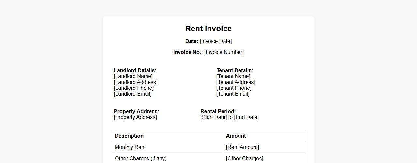This screenshot has height=163, width=417.
Task: Select the [Landlord Phone] line
Action: click(x=134, y=88)
